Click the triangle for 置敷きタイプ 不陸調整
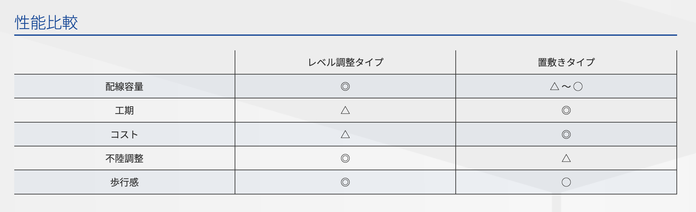Screen dimensions: 696x212 click(566, 158)
